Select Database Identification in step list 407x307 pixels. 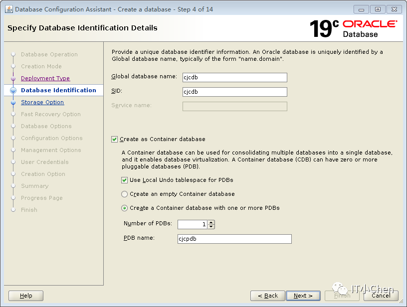point(58,90)
